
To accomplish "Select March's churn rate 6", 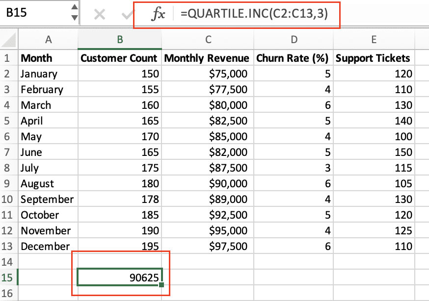I will pyautogui.click(x=294, y=105).
